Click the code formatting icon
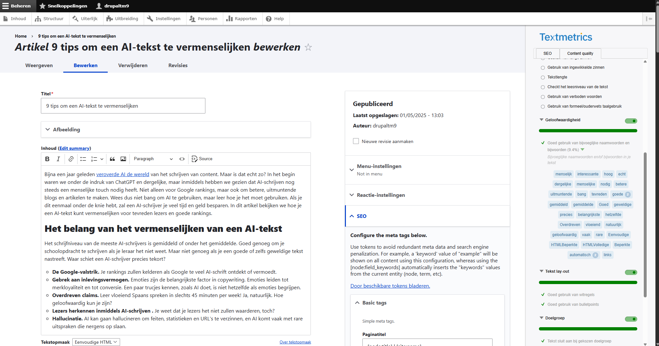Screen dimensions: 659x346 [182, 159]
